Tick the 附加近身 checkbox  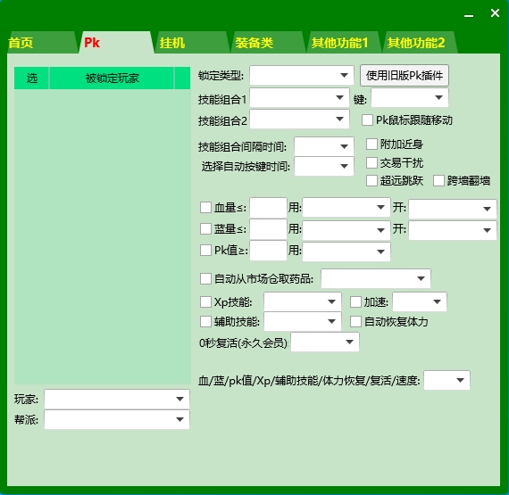(x=371, y=144)
